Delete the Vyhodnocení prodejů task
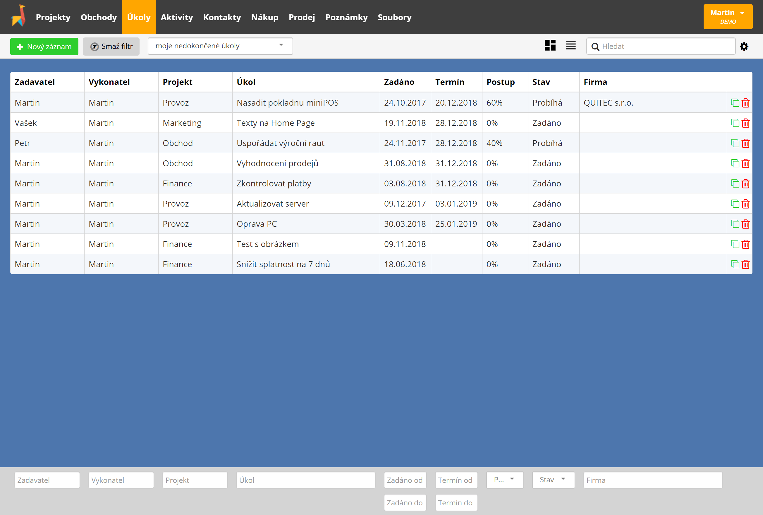The image size is (763, 515). click(746, 163)
